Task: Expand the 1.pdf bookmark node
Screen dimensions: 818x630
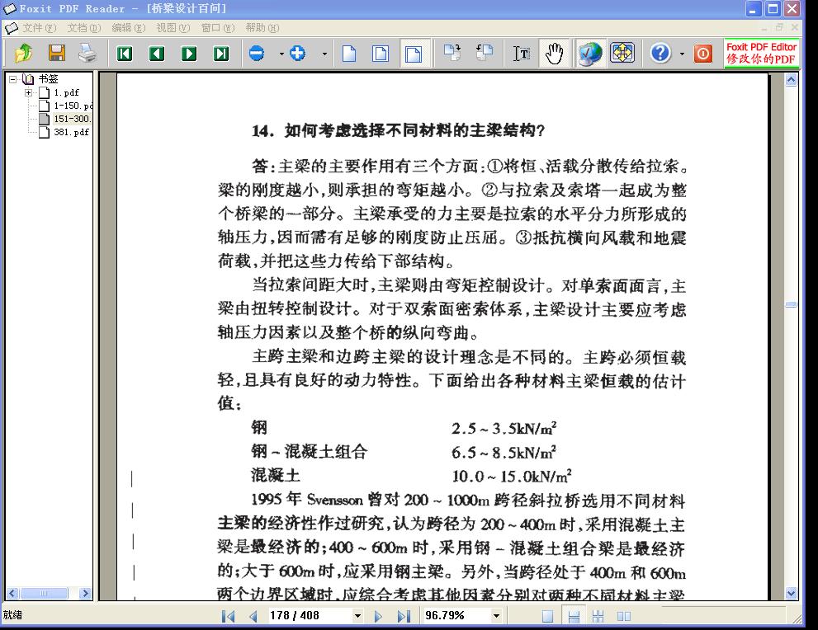Action: [28, 92]
